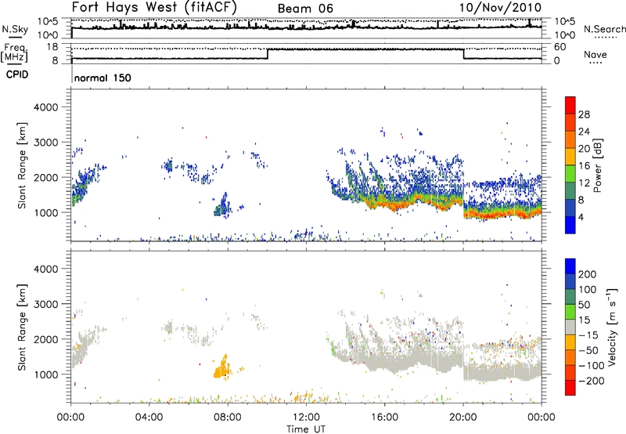626x434 pixels.
Task: Click '3000' on the velocity panel axis
Action: click(46, 304)
